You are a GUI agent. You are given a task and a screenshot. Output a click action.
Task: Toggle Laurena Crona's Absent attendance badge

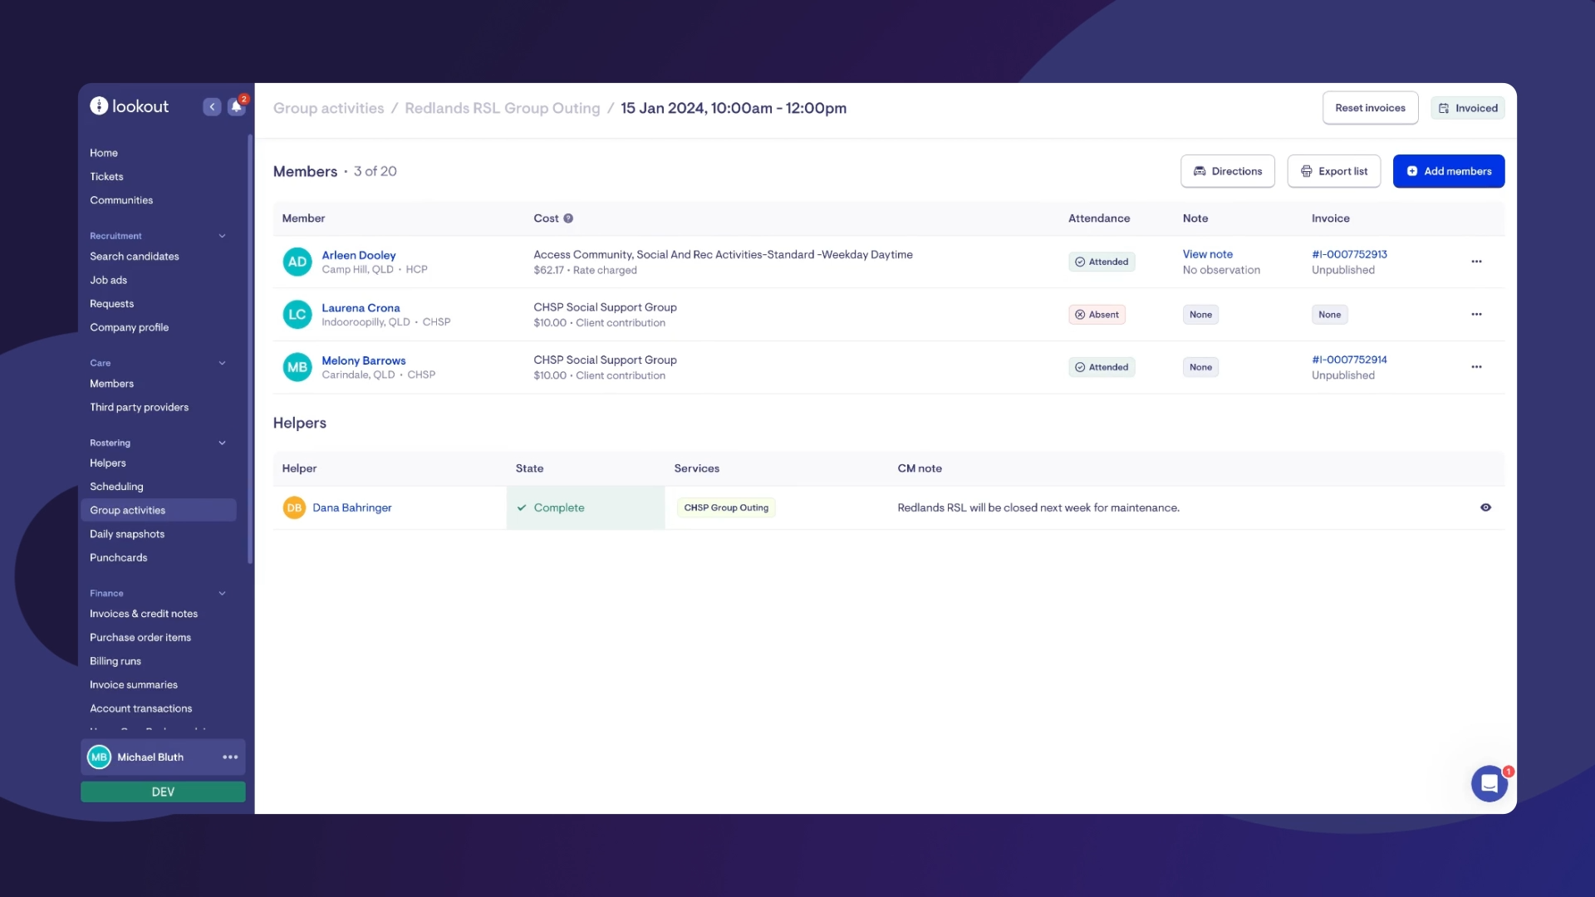click(1097, 315)
